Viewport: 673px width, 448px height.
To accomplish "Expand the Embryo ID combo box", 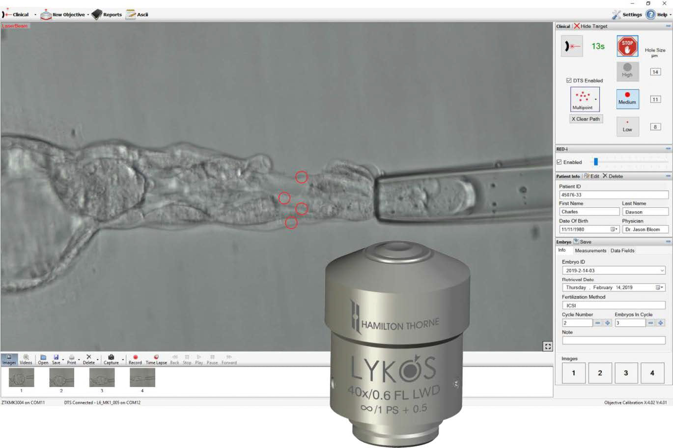I will coord(662,271).
